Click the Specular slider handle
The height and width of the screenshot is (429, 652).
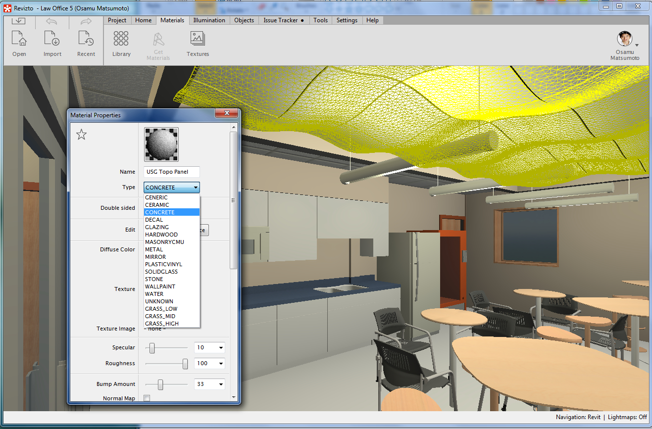pyautogui.click(x=152, y=348)
